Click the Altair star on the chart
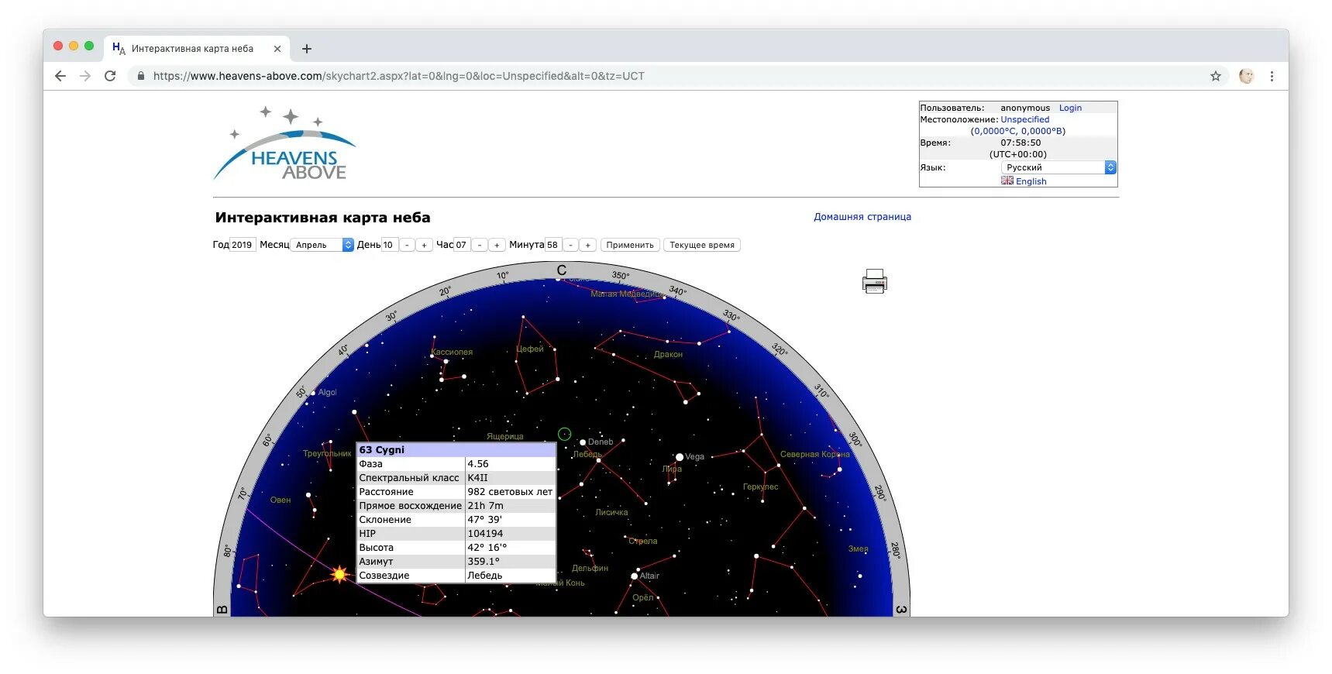 [x=635, y=576]
